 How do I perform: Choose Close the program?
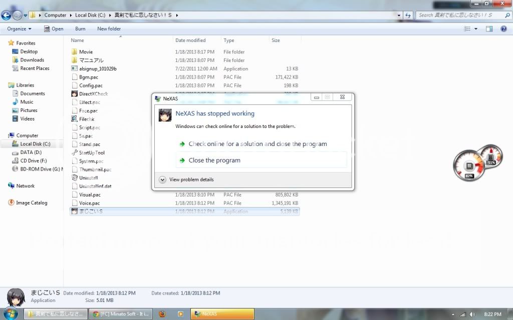214,160
